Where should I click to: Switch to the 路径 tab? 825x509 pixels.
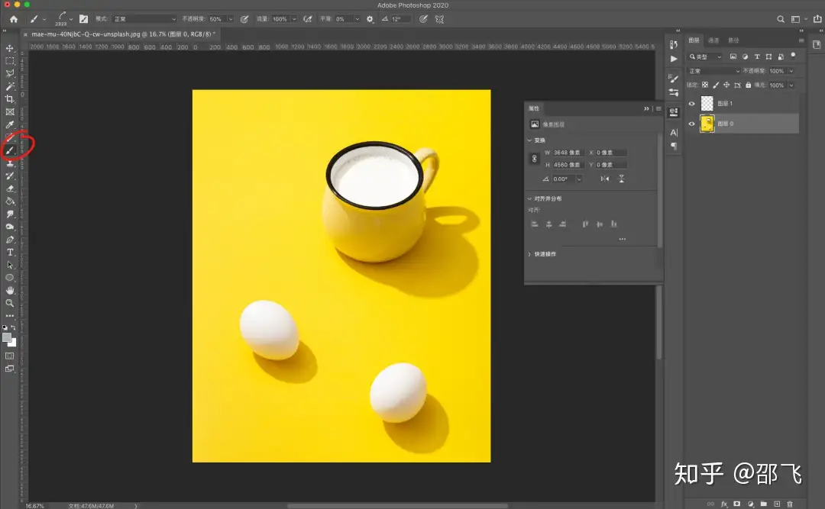(x=733, y=40)
